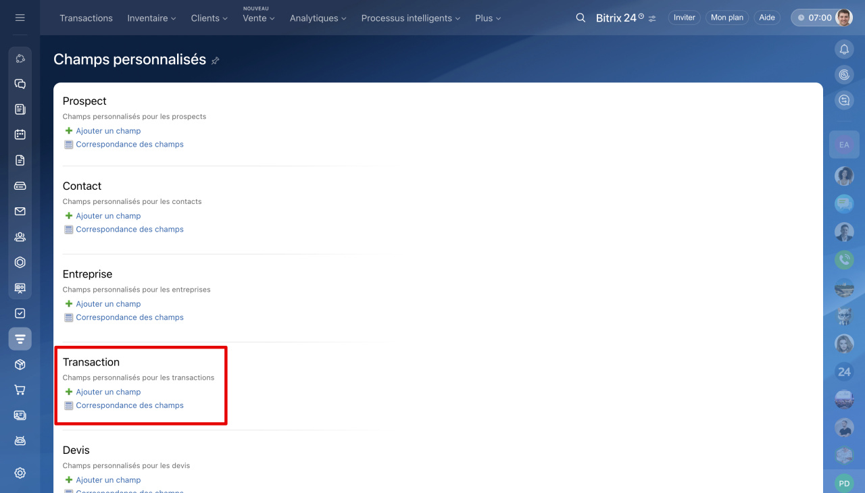Expand the Inventaire dropdown menu

pyautogui.click(x=151, y=18)
